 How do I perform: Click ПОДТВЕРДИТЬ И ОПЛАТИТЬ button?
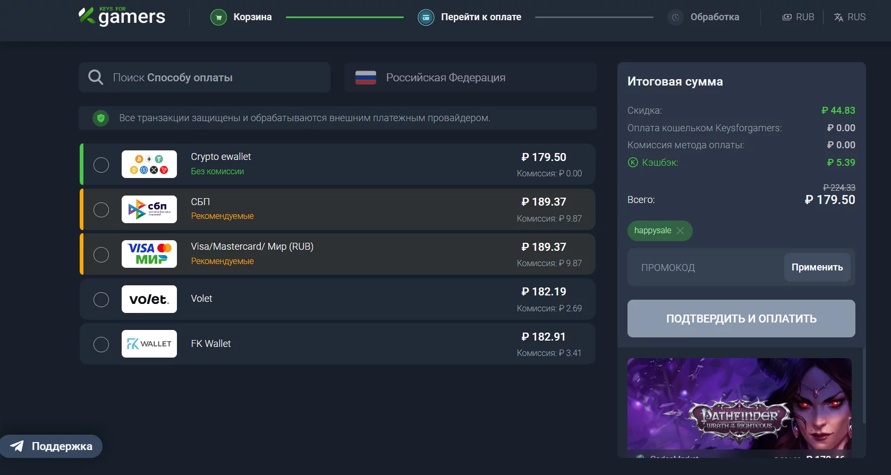point(741,319)
